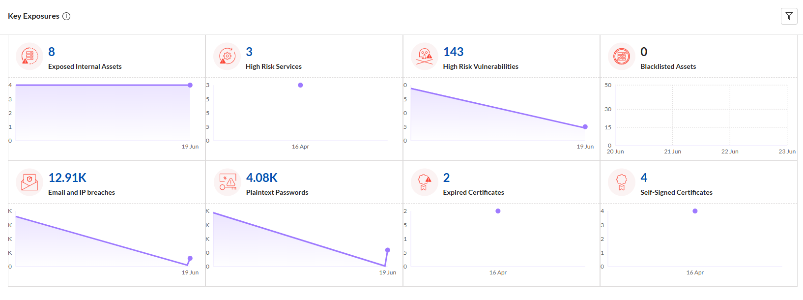
Task: Open the 12.91K Email and IP breaches count
Action: pyautogui.click(x=67, y=178)
